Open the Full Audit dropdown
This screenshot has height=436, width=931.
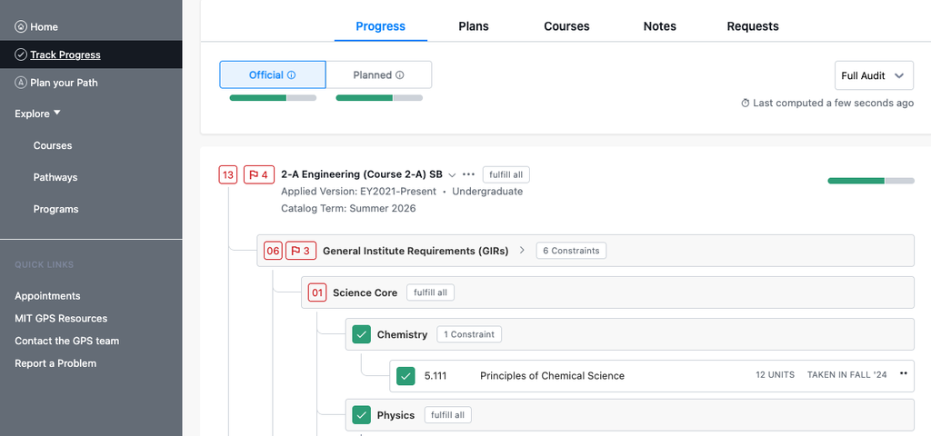tap(874, 75)
